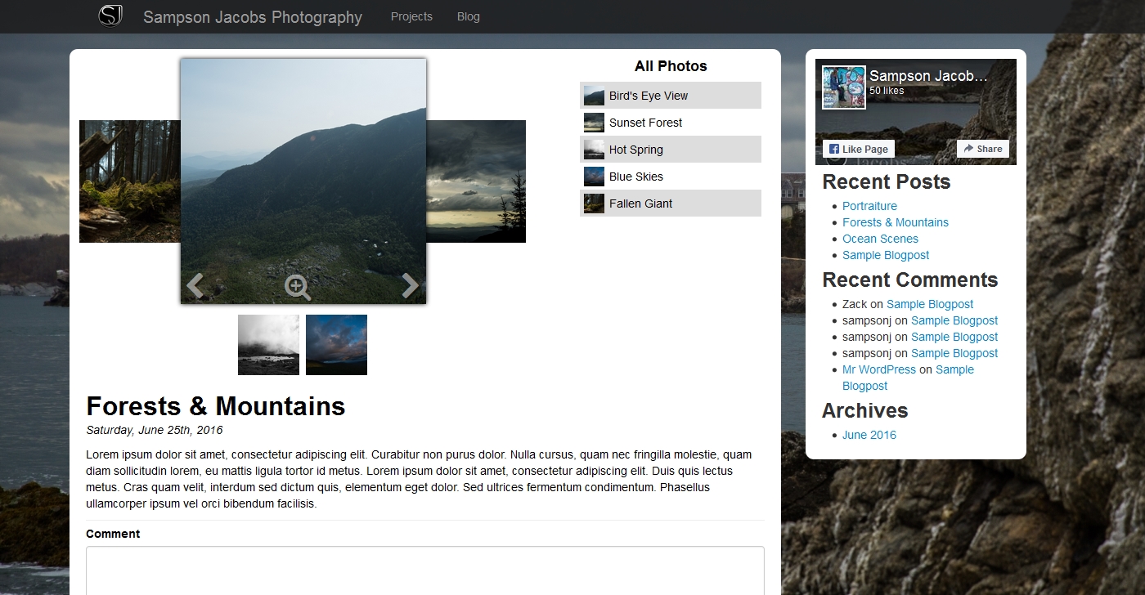Click the cloudy sunset photo right of main image
Viewport: 1145px width, 595px height.
click(476, 181)
